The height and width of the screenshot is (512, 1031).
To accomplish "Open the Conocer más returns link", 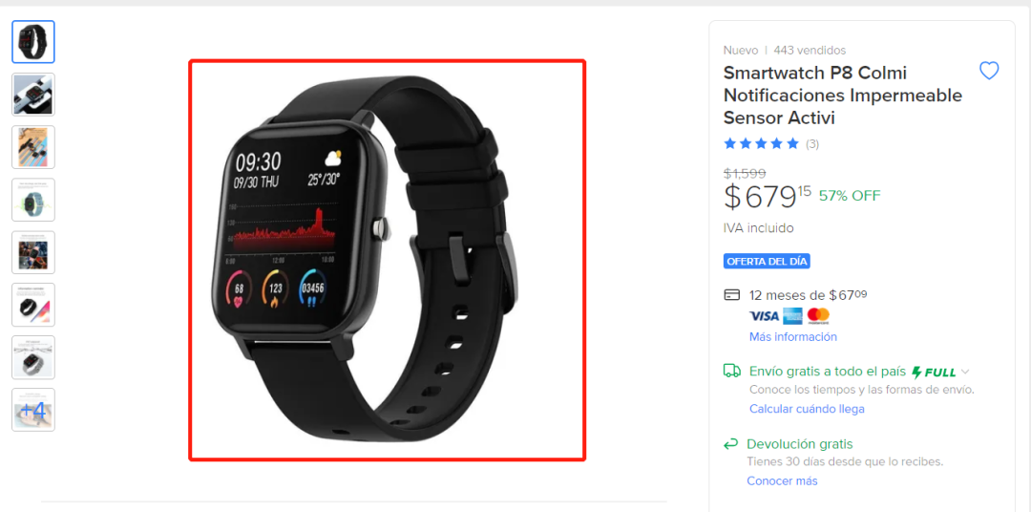I will [x=782, y=481].
